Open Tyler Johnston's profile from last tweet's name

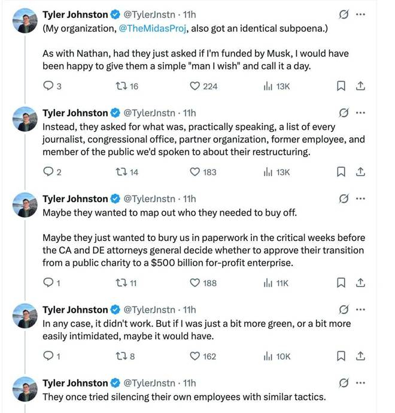pyautogui.click(x=75, y=382)
